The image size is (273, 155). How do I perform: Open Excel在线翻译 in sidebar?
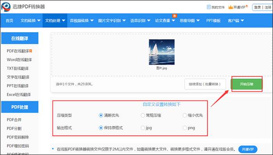[19, 95]
